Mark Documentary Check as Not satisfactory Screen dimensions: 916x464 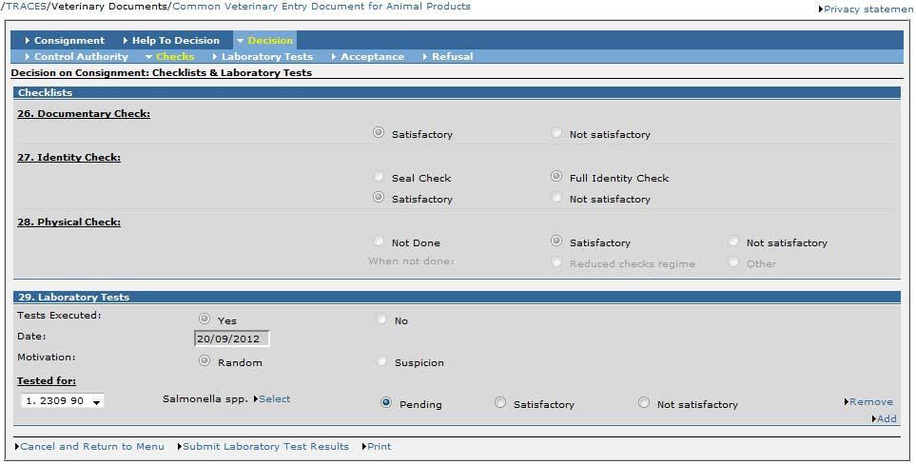coord(556,132)
